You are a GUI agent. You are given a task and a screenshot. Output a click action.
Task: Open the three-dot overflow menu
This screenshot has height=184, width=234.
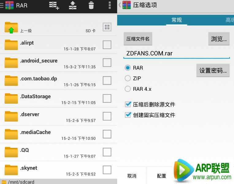[x=110, y=6]
